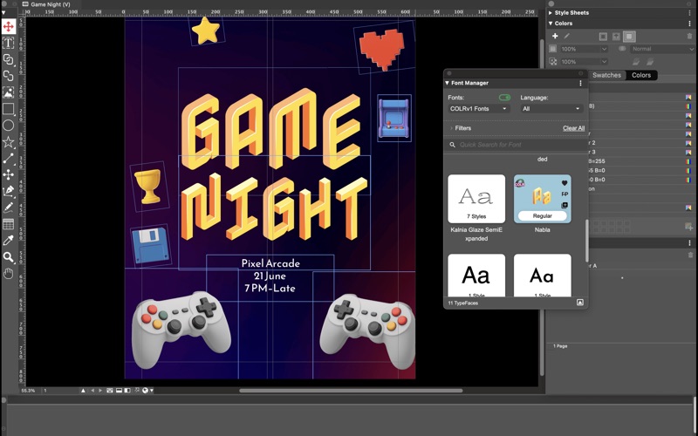The width and height of the screenshot is (698, 436).
Task: Click the page number field
Action: pos(60,390)
